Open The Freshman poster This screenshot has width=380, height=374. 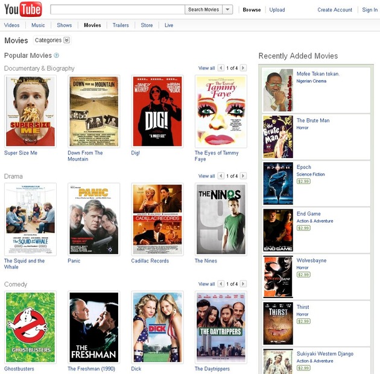point(93,327)
